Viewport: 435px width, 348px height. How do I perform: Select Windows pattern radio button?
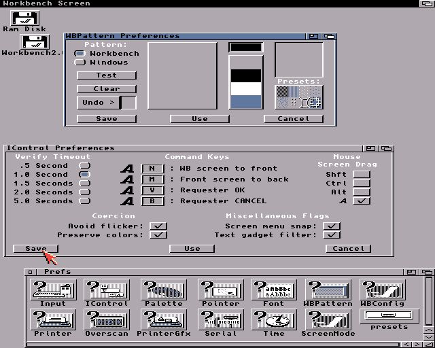[x=80, y=62]
